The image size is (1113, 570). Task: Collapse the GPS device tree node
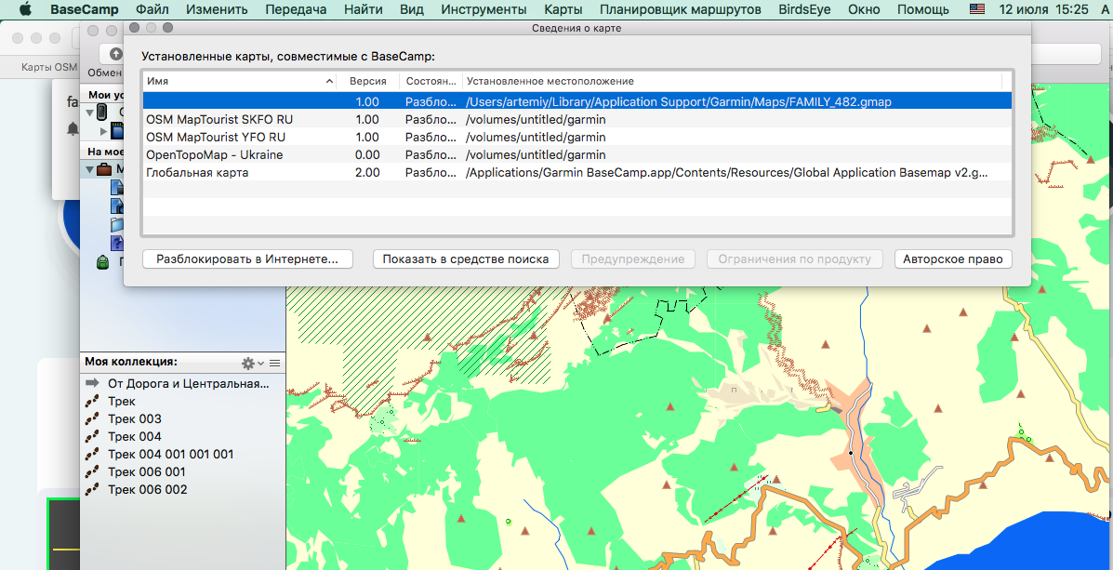(89, 113)
